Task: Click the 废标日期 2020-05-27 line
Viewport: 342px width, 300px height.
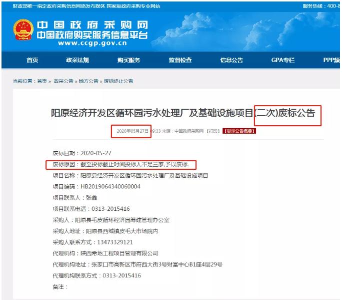Action: [x=82, y=153]
